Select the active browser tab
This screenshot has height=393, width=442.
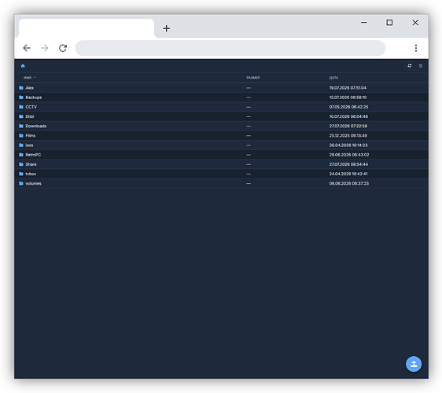[87, 28]
